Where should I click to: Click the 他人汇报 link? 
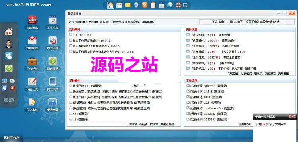(x=237, y=68)
